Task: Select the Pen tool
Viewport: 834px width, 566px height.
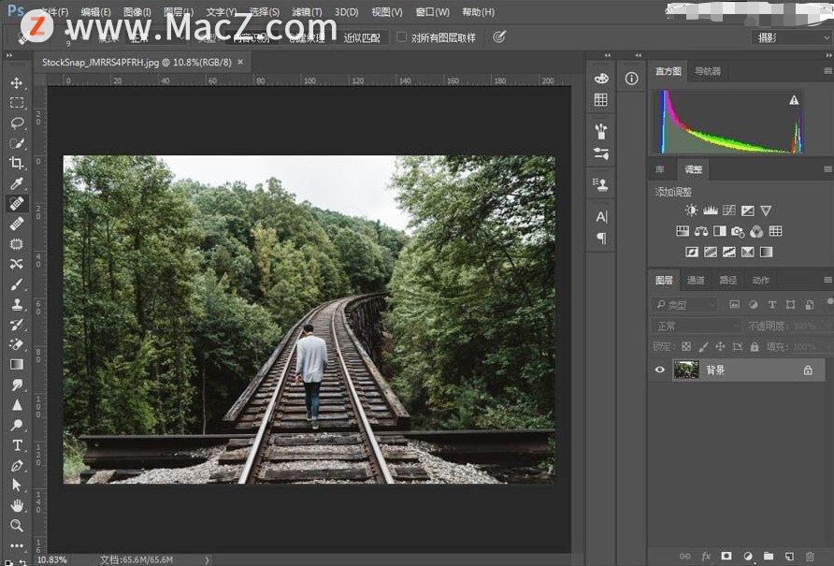Action: [x=17, y=465]
